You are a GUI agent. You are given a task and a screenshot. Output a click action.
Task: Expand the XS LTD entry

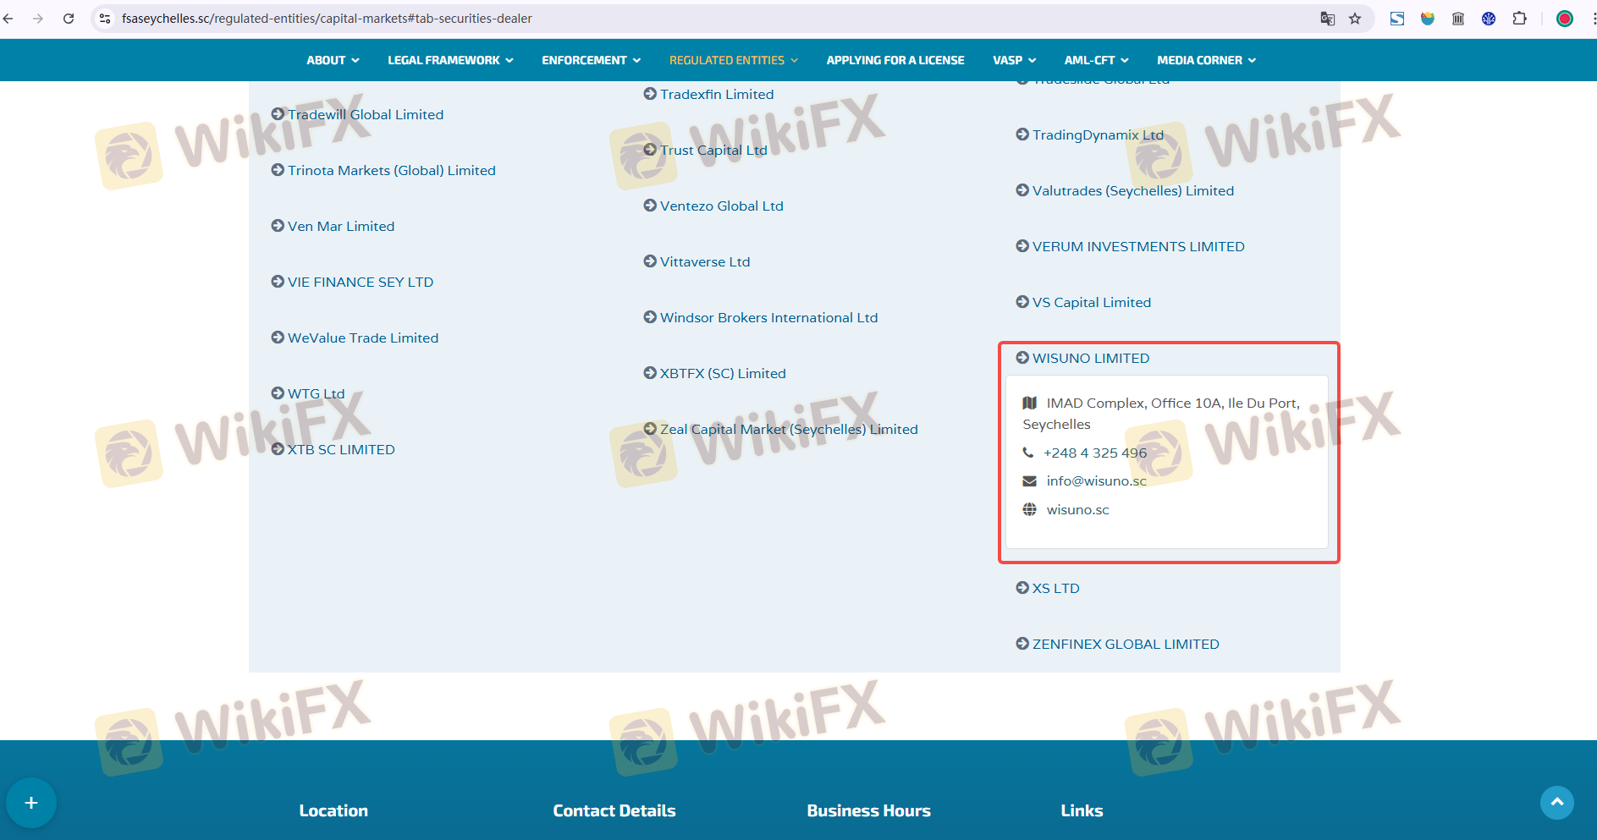(1055, 589)
